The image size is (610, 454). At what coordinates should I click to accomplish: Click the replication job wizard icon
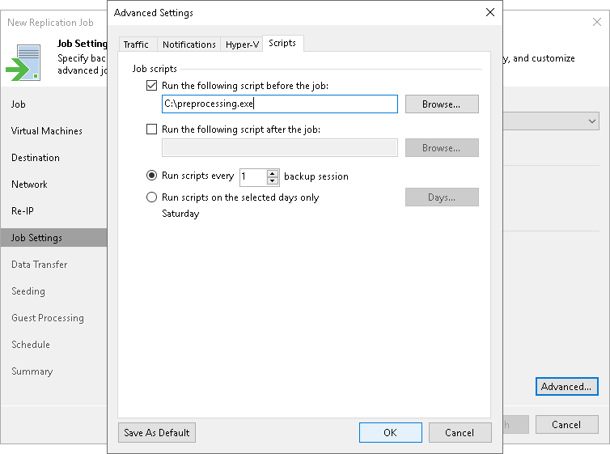coord(23,62)
